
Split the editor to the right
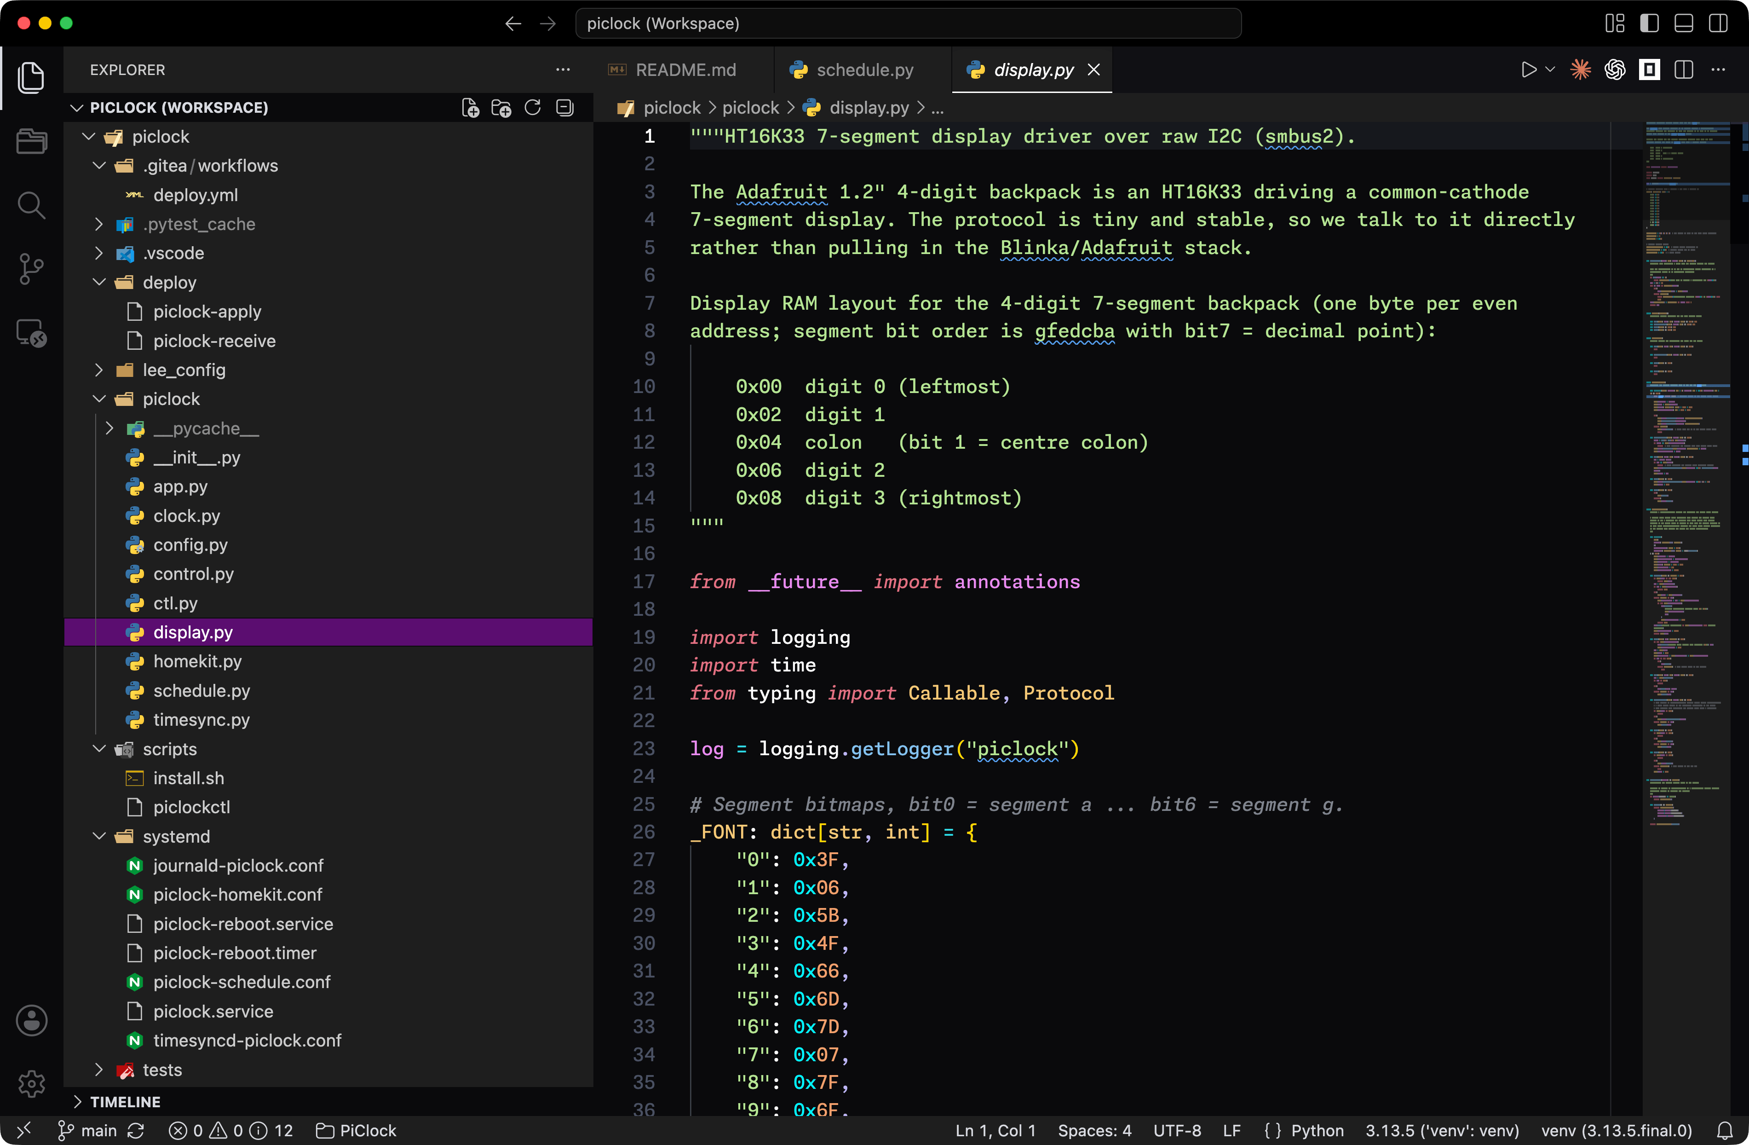tap(1684, 70)
